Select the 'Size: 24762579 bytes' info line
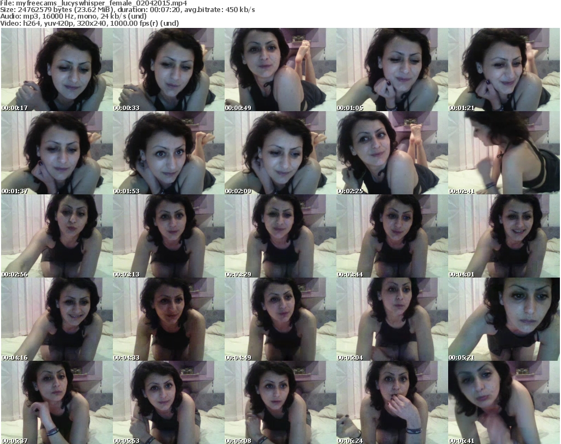The image size is (561, 444). point(127,10)
